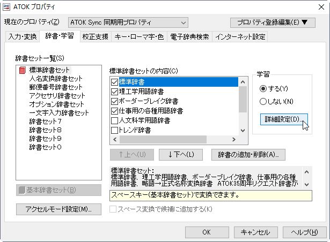Screen dimensions: 330x242
Task: Click the 辞書の追加・削除(A)... button
Action: point(248,155)
